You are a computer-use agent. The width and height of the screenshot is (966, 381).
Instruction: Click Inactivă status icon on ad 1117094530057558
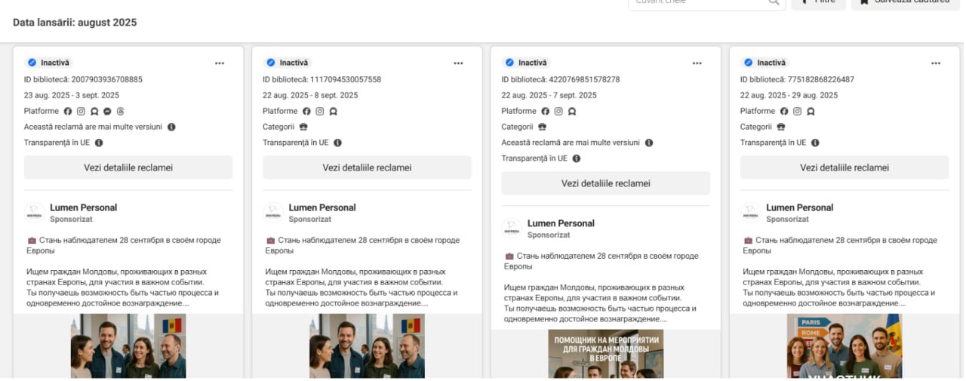270,63
